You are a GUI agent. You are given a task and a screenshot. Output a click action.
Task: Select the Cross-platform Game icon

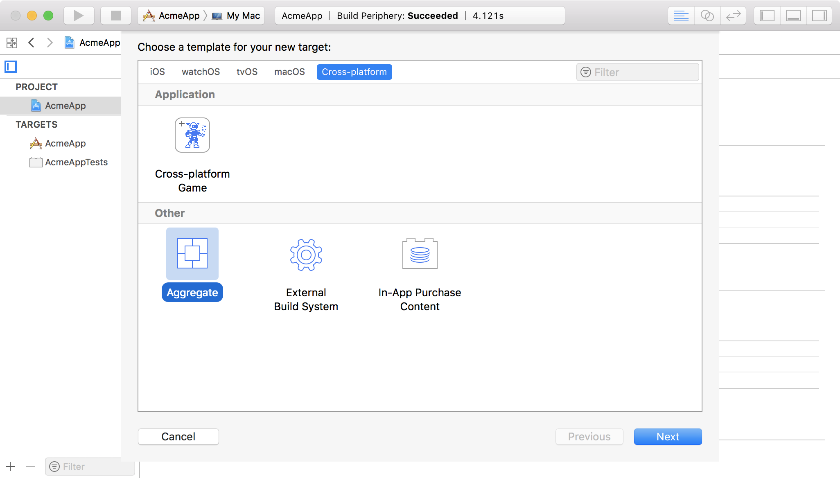pyautogui.click(x=192, y=134)
